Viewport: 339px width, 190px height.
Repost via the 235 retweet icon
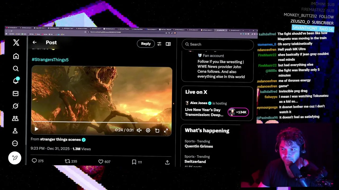coord(71,161)
